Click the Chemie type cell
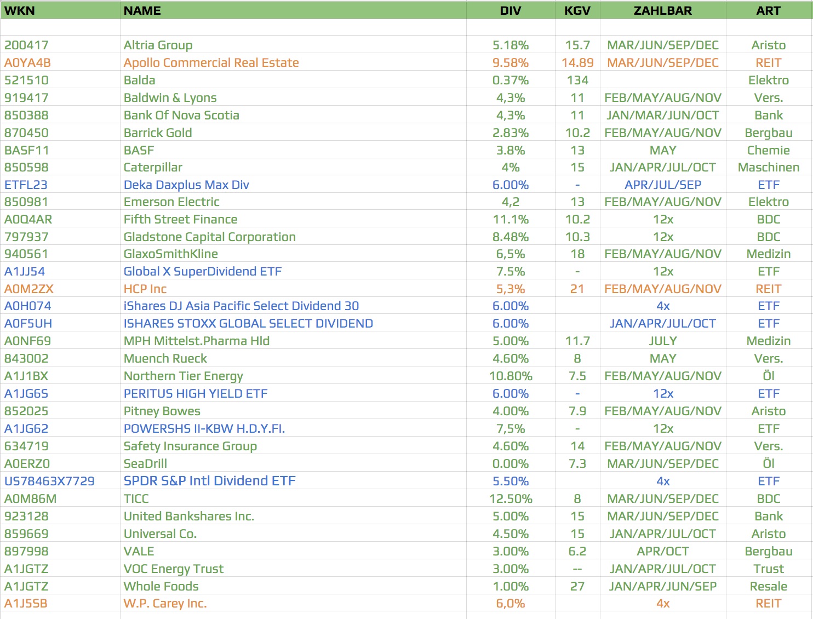This screenshot has width=813, height=619. [769, 150]
